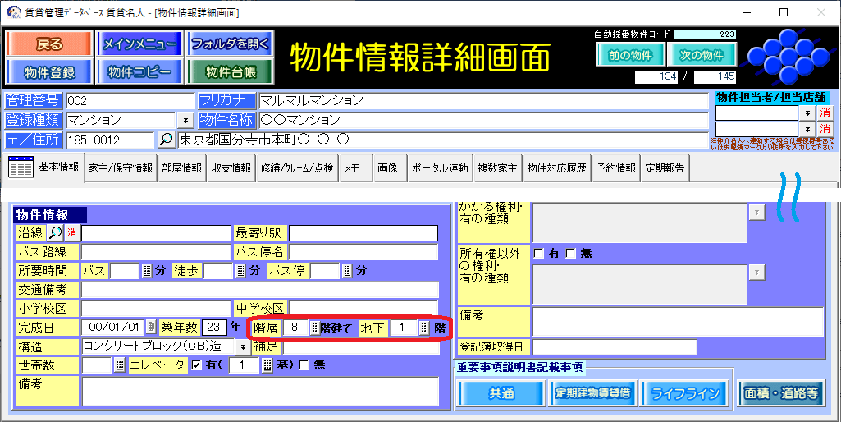Click the magnifier icon next to 沿線
Image resolution: width=841 pixels, height=422 pixels.
[56, 233]
